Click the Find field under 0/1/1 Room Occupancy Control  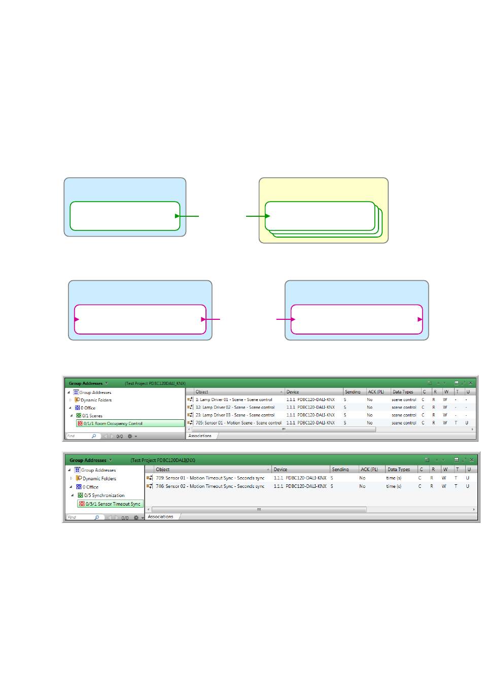pyautogui.click(x=79, y=436)
